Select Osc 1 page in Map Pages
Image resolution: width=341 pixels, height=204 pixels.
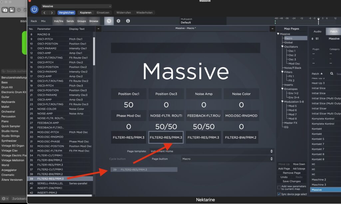(x=292, y=51)
